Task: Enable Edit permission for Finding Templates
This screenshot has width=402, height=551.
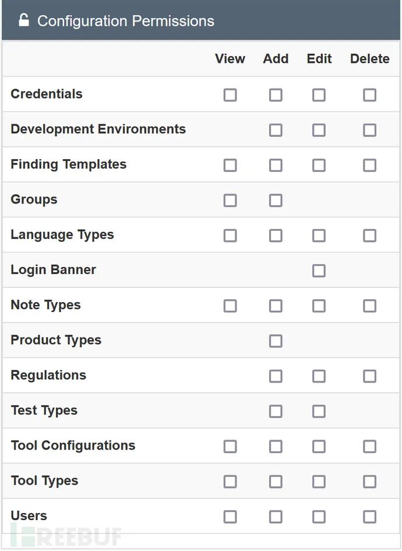Action: (319, 166)
